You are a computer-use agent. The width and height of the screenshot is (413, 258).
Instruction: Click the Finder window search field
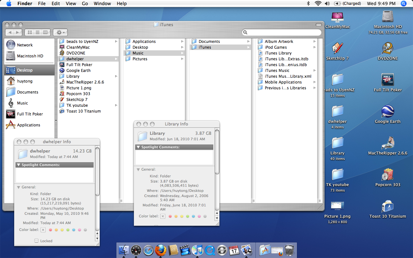[x=282, y=32]
